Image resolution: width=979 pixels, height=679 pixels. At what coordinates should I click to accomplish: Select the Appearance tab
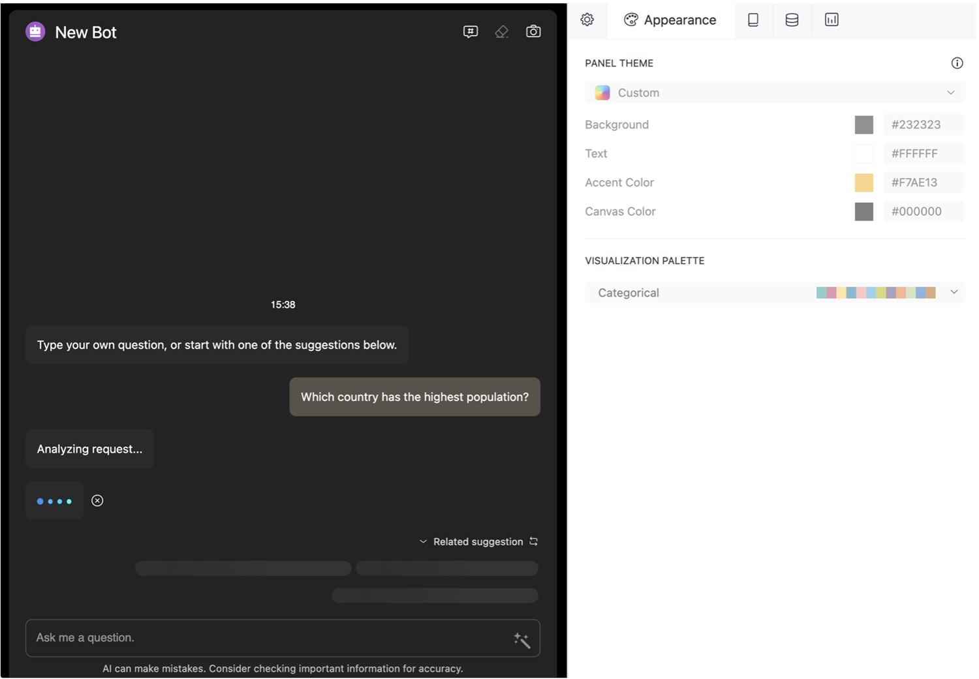(x=670, y=20)
